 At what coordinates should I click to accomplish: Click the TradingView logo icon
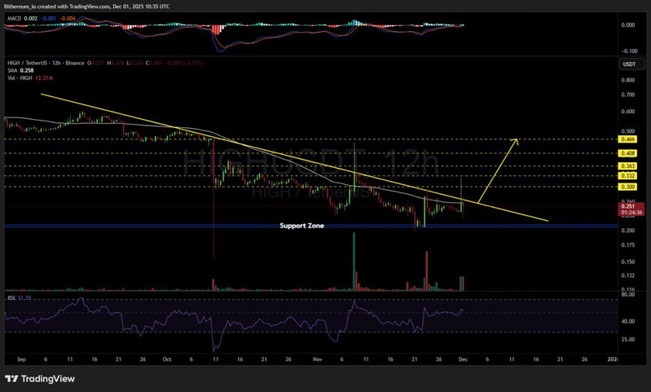point(12,378)
